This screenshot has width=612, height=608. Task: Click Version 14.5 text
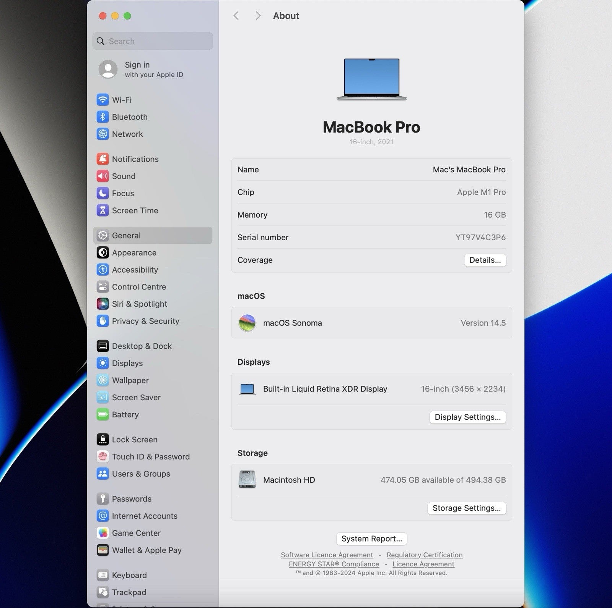(483, 323)
